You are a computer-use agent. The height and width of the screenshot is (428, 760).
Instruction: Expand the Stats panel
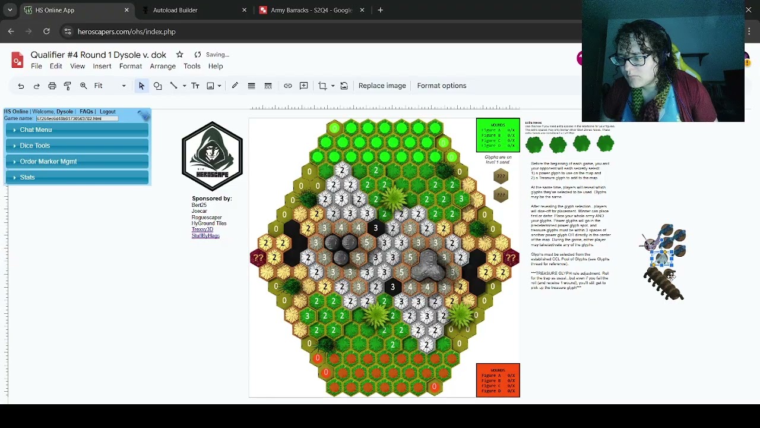[x=77, y=177]
